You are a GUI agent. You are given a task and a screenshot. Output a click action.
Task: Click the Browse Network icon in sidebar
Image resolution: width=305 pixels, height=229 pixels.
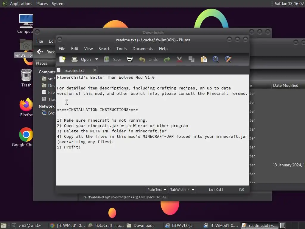[x=44, y=113]
